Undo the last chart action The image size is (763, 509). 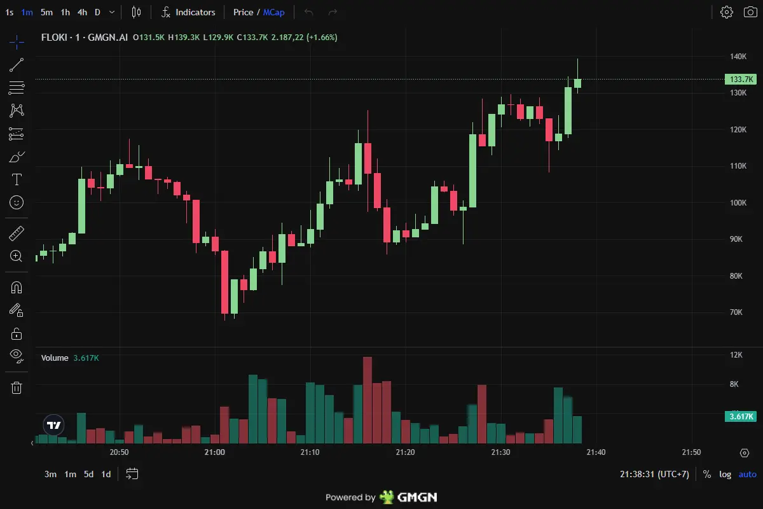tap(309, 12)
